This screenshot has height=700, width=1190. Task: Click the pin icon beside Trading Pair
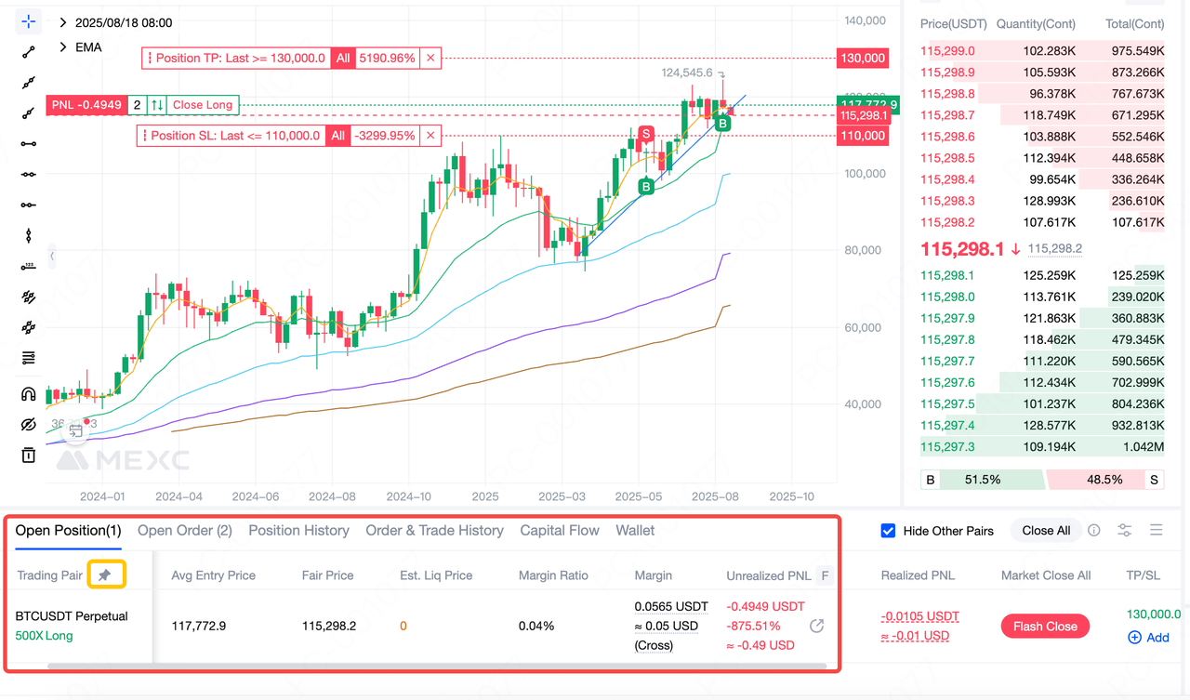pos(104,575)
